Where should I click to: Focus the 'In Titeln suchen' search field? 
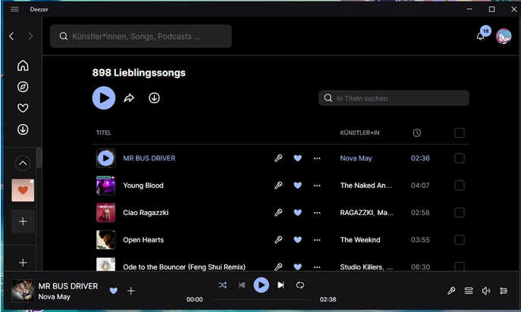click(x=394, y=98)
